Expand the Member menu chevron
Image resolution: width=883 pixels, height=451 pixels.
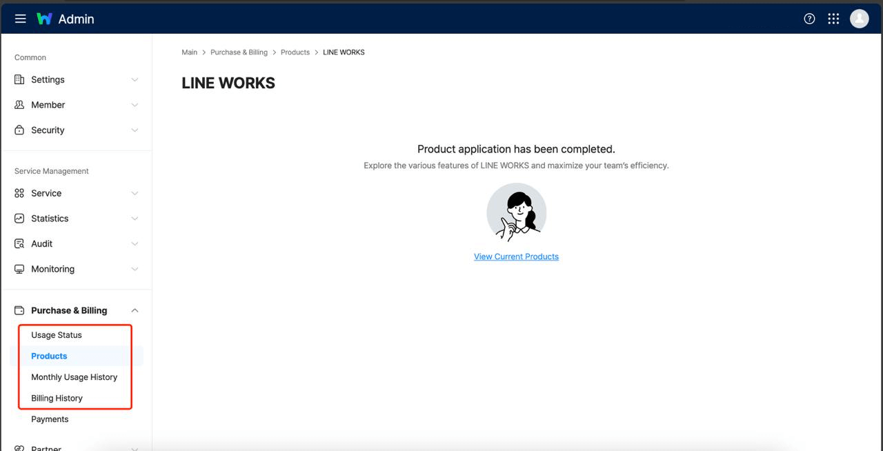pos(135,105)
